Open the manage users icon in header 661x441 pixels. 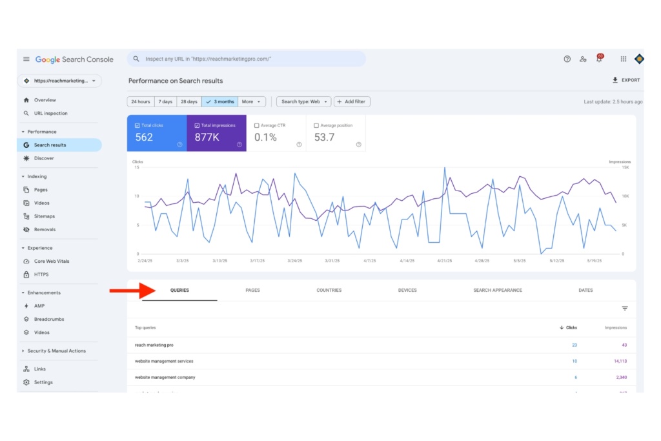tap(583, 59)
